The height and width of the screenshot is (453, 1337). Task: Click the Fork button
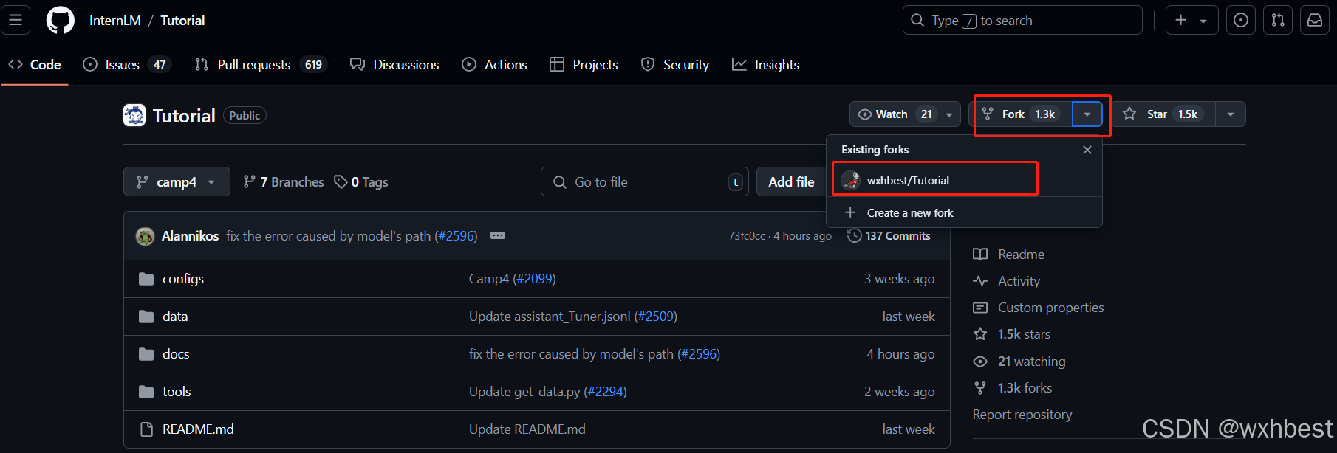tap(1021, 114)
